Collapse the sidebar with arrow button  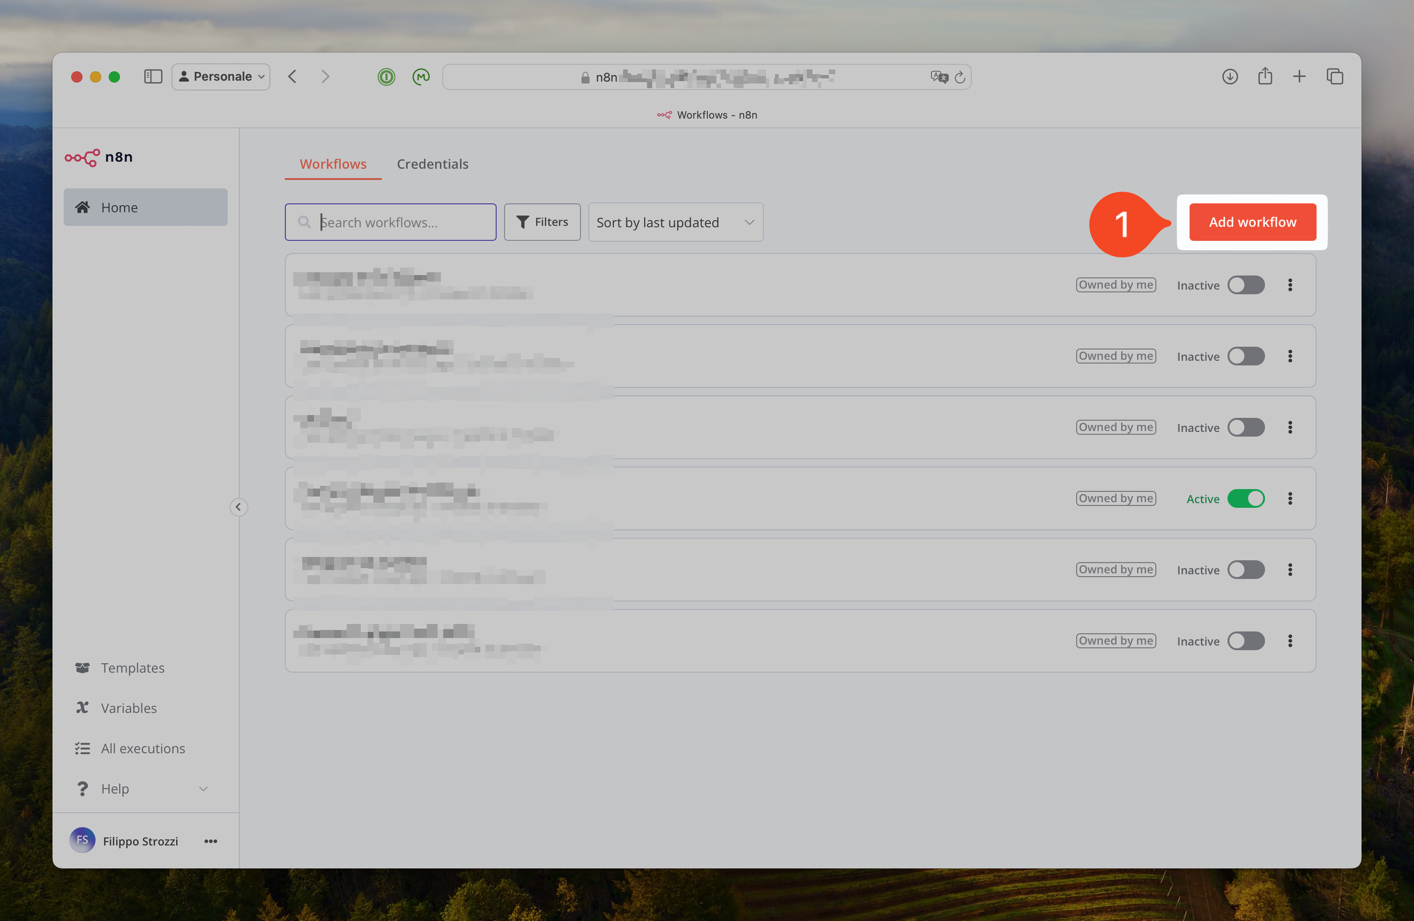coord(238,507)
